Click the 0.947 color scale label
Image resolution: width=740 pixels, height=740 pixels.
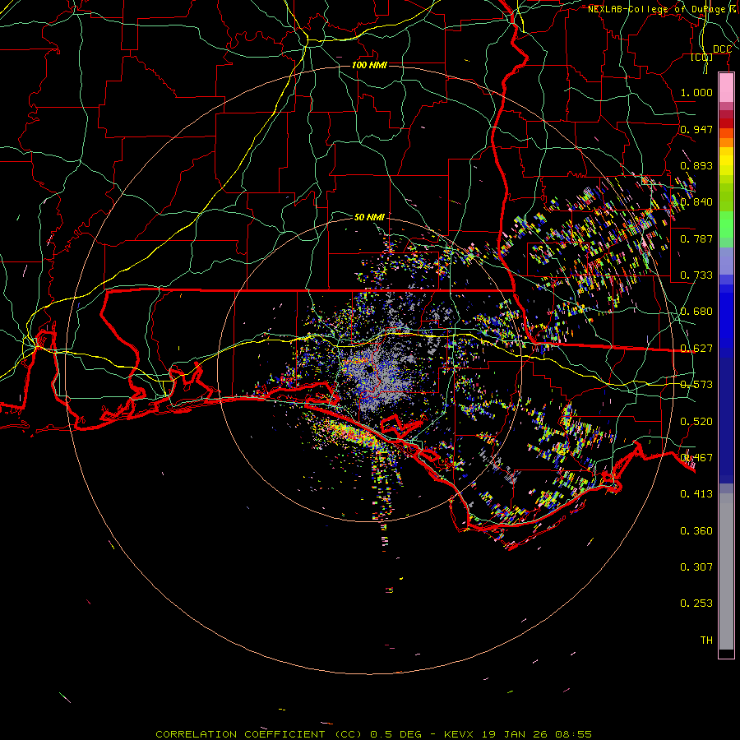696,129
